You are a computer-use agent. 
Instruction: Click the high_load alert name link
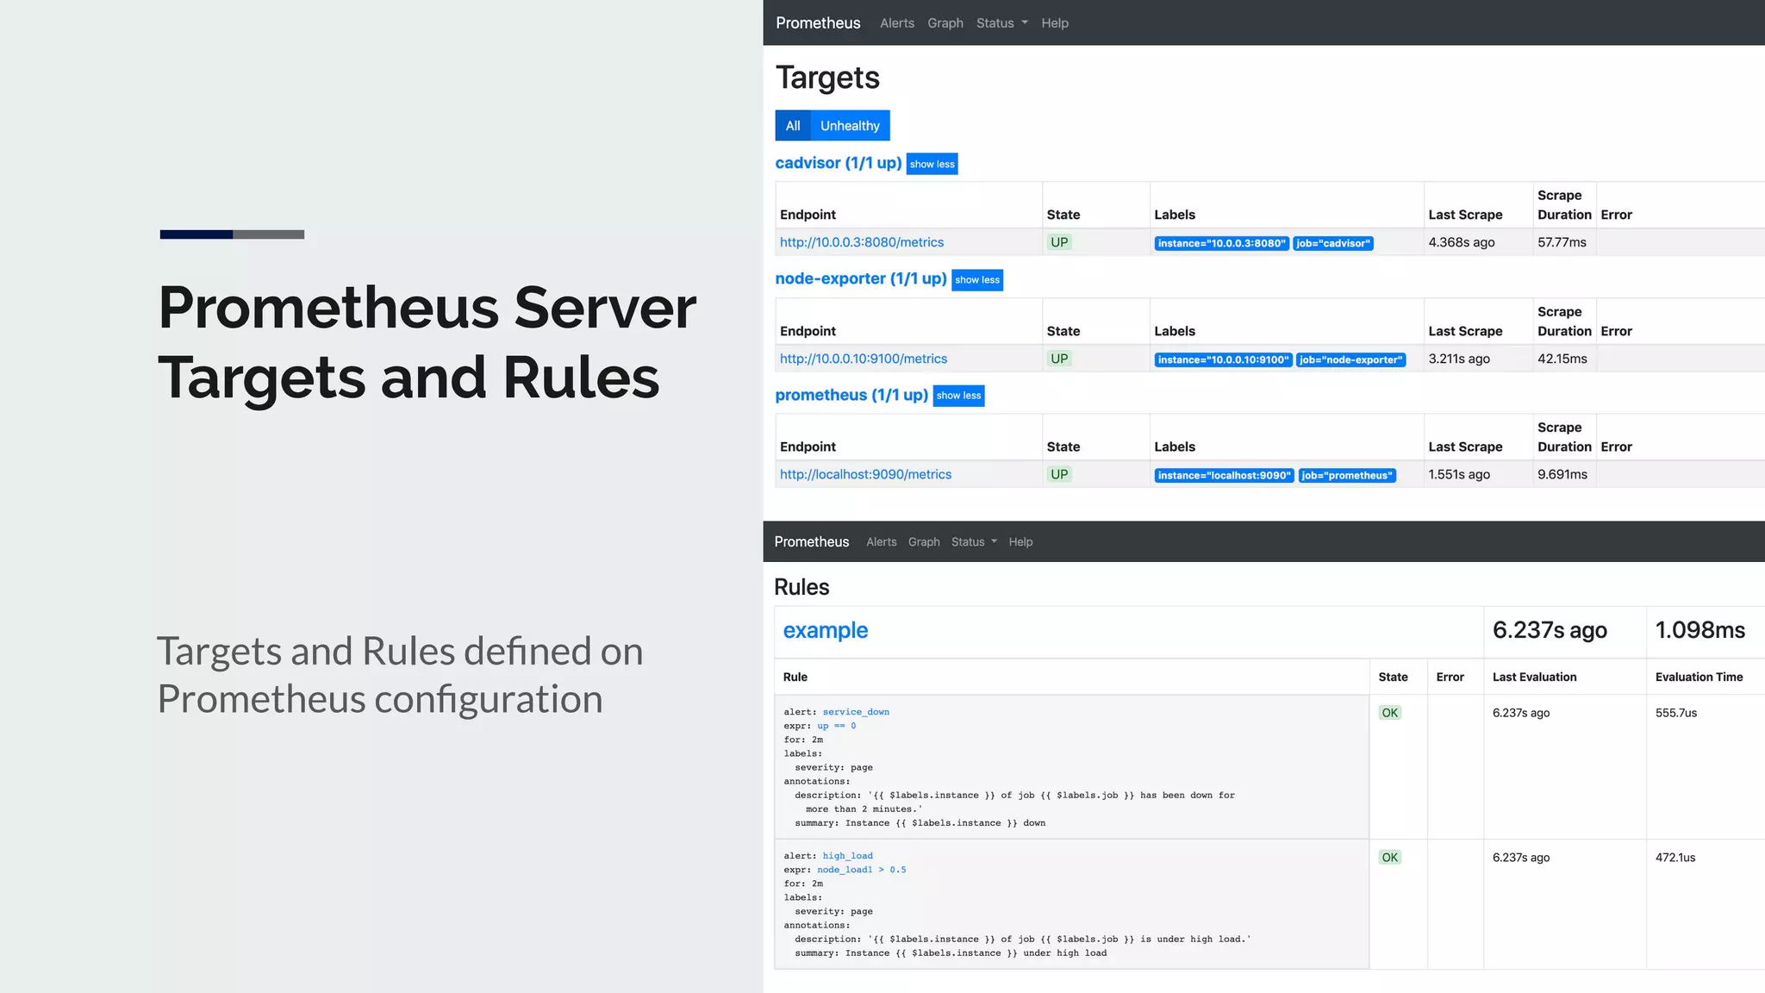click(848, 856)
